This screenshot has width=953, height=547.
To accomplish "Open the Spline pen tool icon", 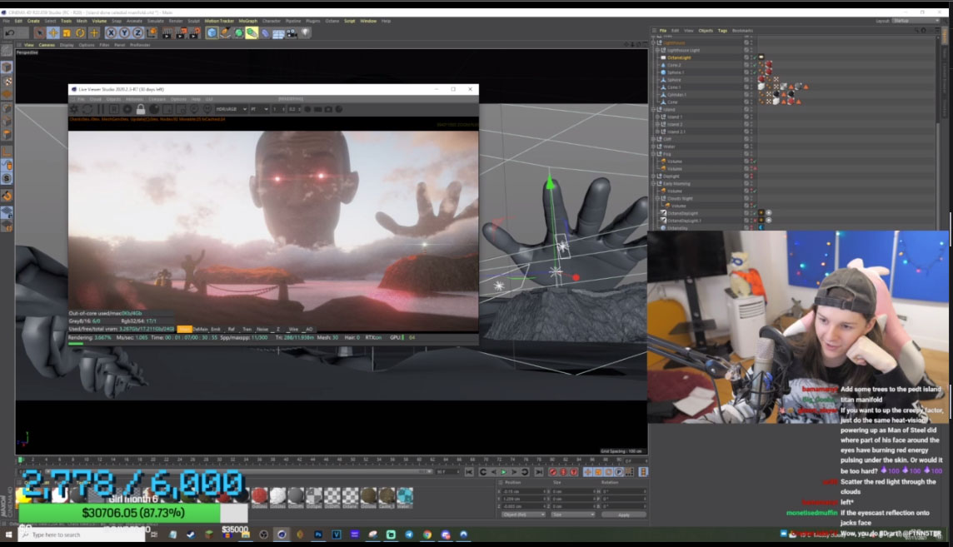I will (x=225, y=32).
